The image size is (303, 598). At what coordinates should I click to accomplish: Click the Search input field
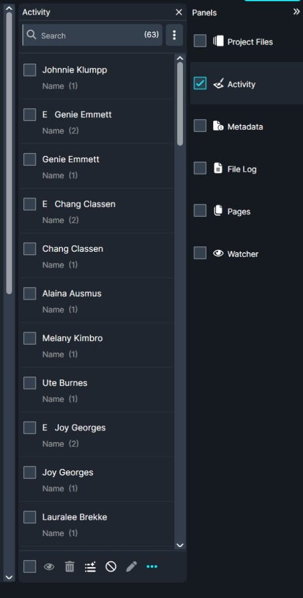click(92, 35)
